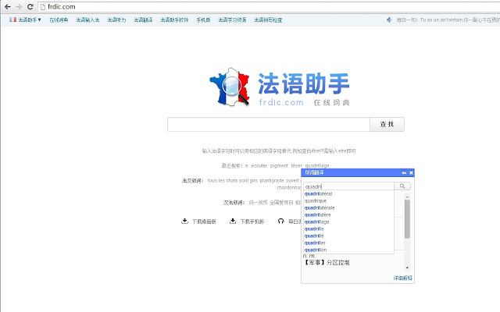500x312 pixels.
Task: Open new word 'chardonnay'
Action: point(289,187)
